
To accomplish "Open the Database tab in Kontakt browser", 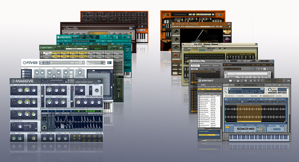I will [203, 85].
